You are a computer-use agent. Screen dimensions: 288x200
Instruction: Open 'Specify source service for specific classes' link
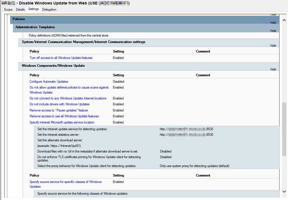(x=66, y=184)
